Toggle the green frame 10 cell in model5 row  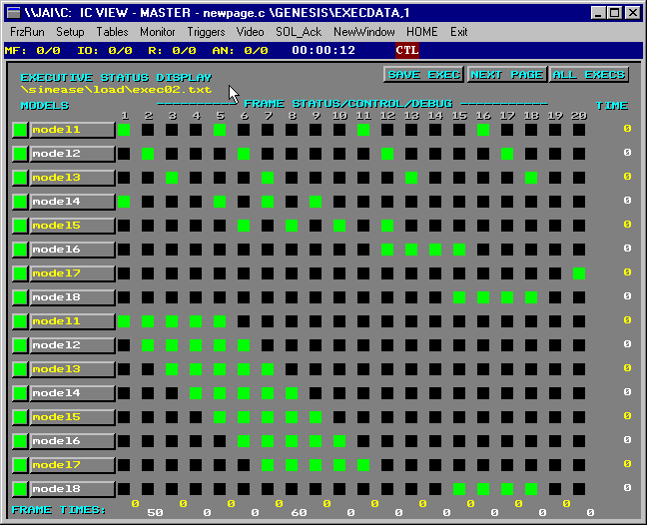pos(339,226)
